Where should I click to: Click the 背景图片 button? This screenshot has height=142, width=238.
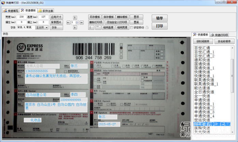point(56,22)
